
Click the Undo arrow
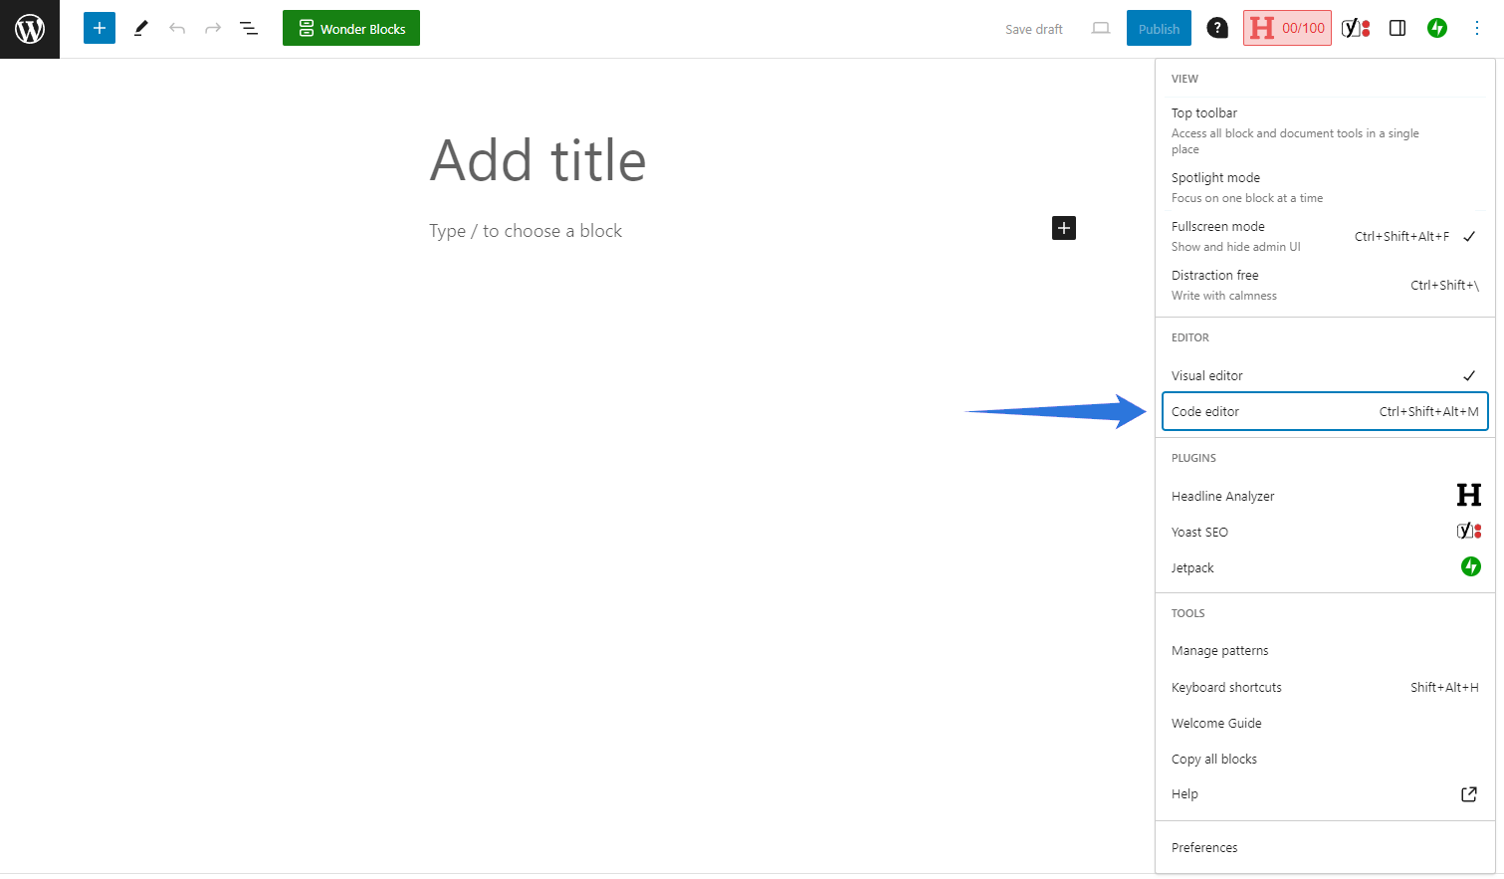click(x=177, y=28)
